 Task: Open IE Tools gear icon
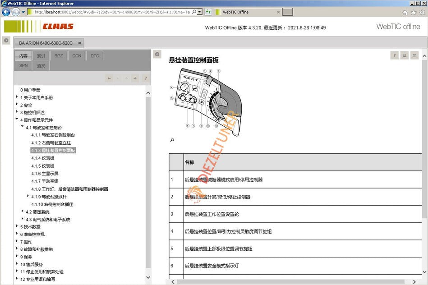click(422, 12)
